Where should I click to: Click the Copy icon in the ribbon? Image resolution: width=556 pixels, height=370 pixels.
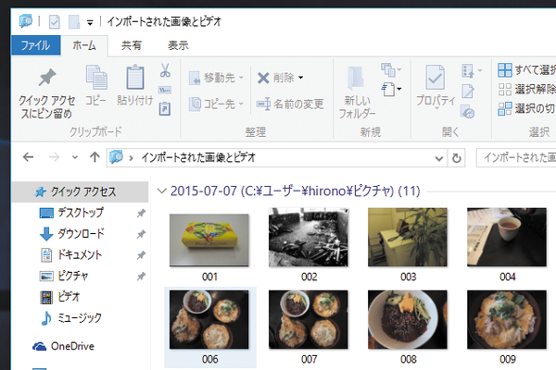pos(96,79)
